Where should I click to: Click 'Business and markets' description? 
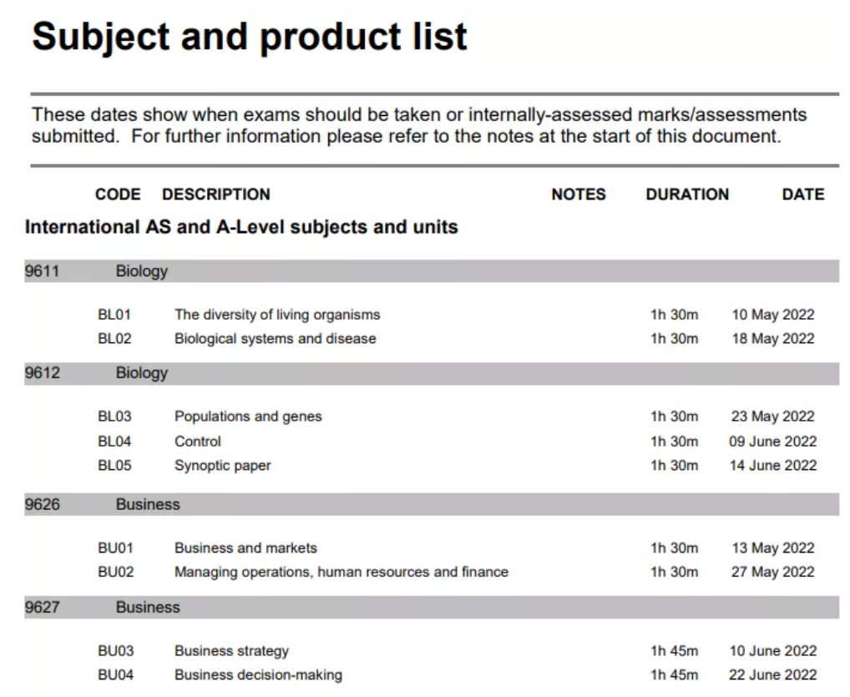(x=245, y=548)
